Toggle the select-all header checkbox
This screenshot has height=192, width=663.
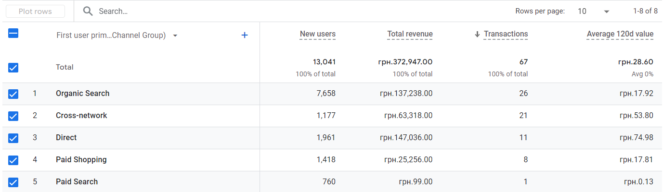click(x=13, y=34)
